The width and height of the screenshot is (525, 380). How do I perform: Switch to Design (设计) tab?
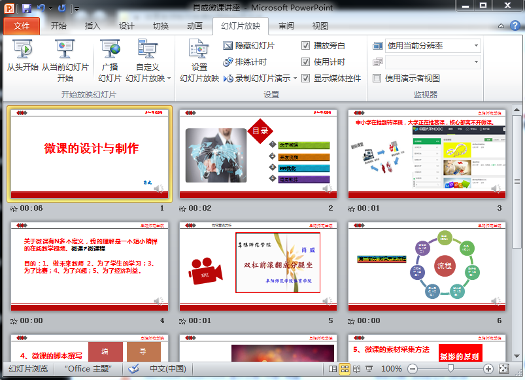click(127, 26)
